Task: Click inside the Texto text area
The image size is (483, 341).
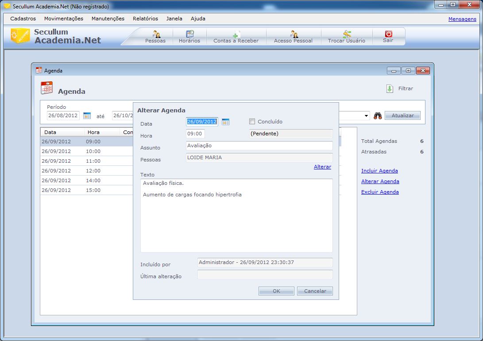Action: point(236,215)
